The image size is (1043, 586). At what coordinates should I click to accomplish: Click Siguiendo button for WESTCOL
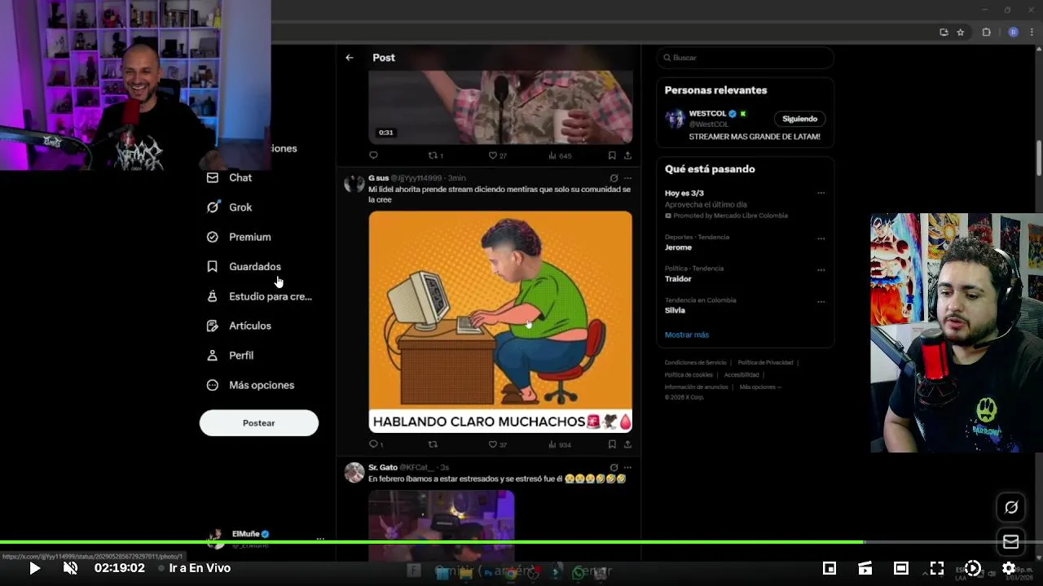[x=799, y=119]
